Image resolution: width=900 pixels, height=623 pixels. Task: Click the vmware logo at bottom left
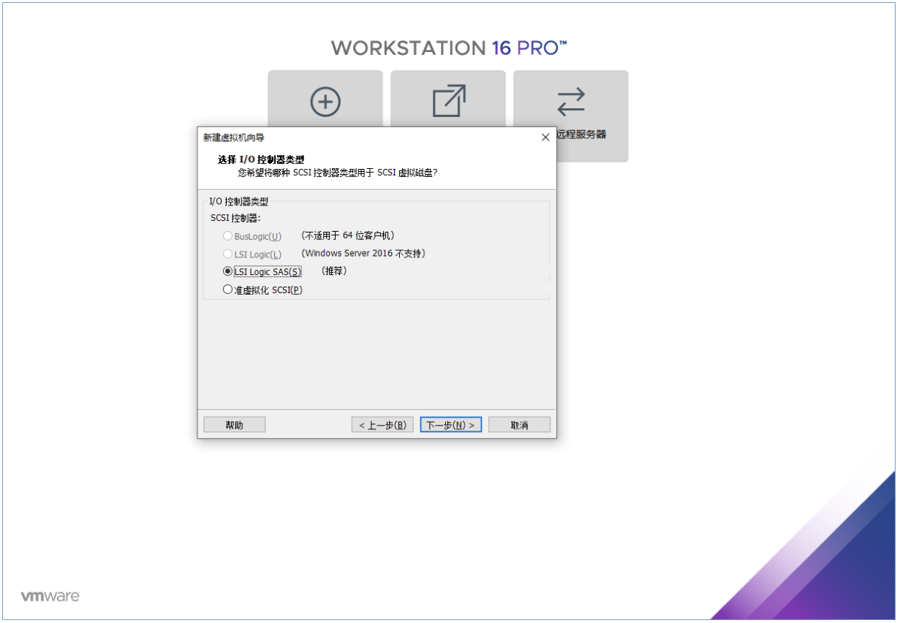point(50,596)
